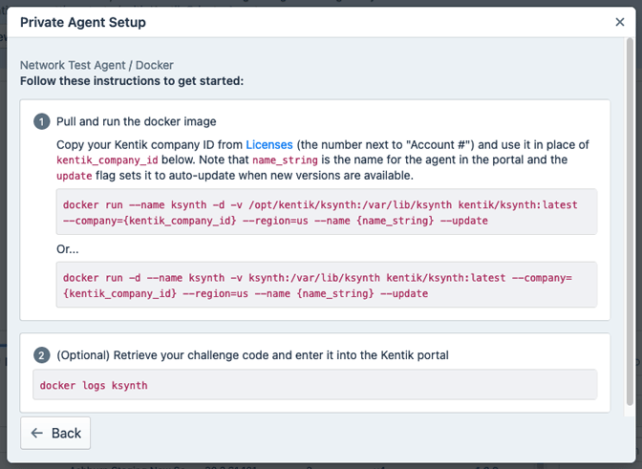Open the Licenses link
This screenshot has height=469, width=642.
click(x=269, y=144)
